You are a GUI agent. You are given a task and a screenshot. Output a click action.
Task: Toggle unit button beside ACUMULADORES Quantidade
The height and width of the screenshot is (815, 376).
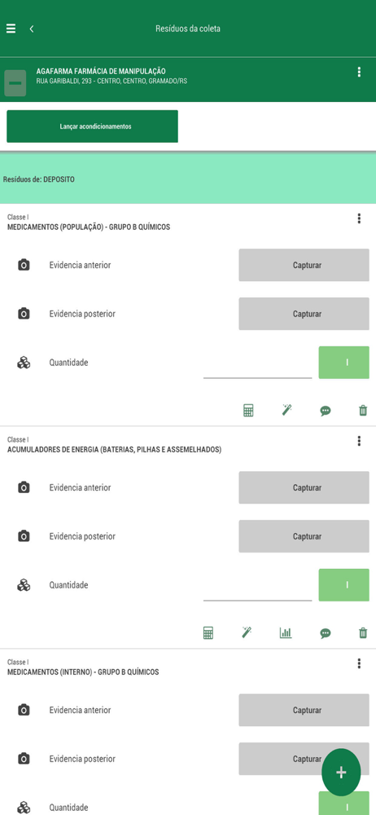click(343, 584)
